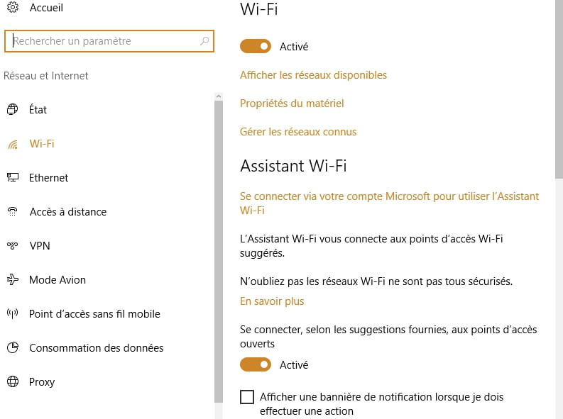
Task: Click the sidebar scroll up arrow
Action: pos(218,96)
